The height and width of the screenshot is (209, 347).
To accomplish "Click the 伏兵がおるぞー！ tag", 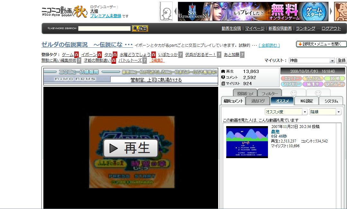I will [201, 55].
